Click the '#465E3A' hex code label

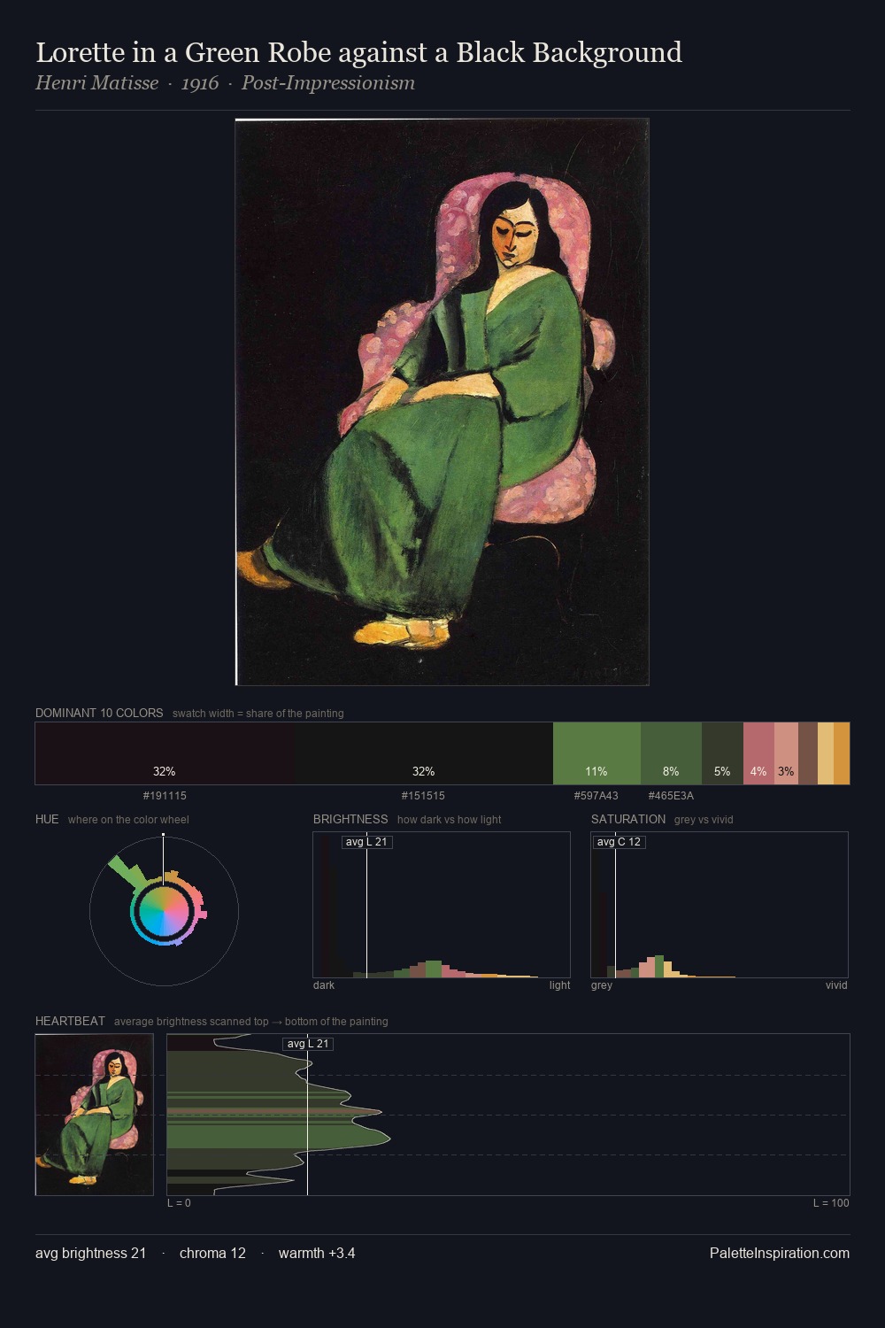[671, 796]
